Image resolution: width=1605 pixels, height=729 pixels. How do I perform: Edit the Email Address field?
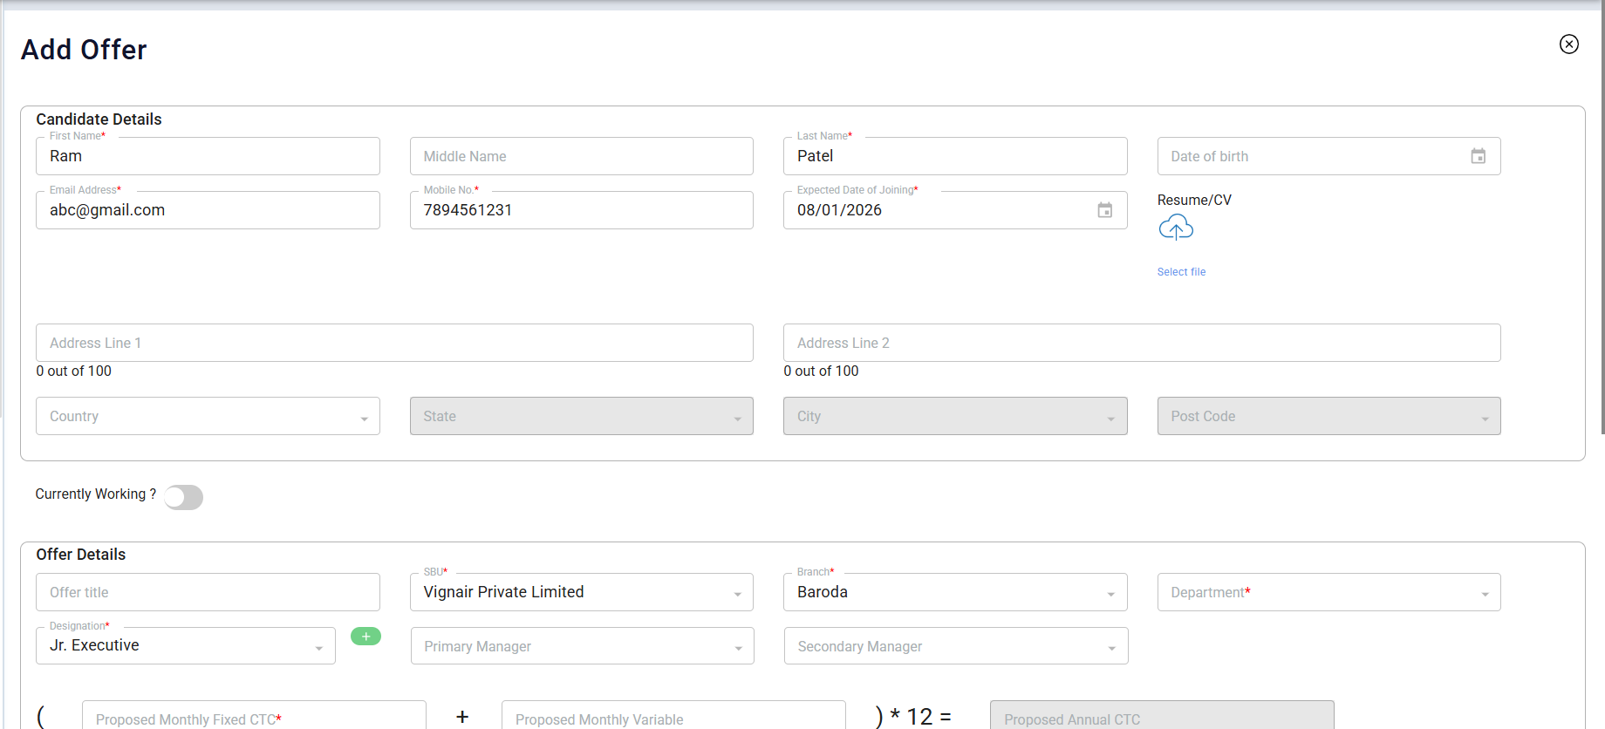click(x=208, y=210)
